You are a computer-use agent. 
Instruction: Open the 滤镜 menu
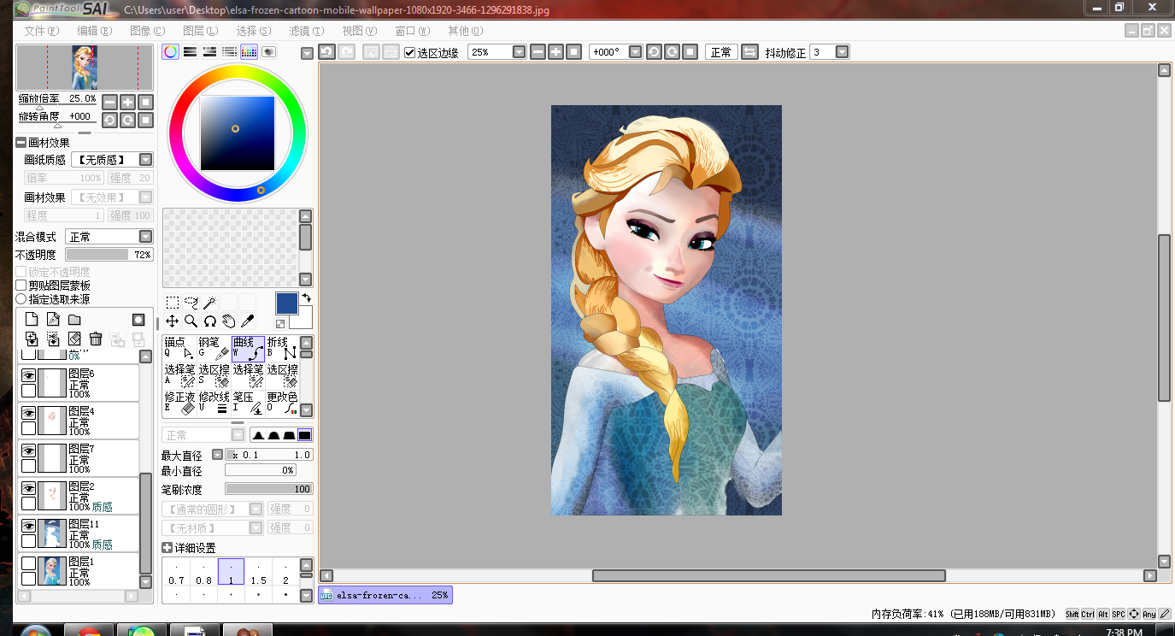pyautogui.click(x=305, y=31)
